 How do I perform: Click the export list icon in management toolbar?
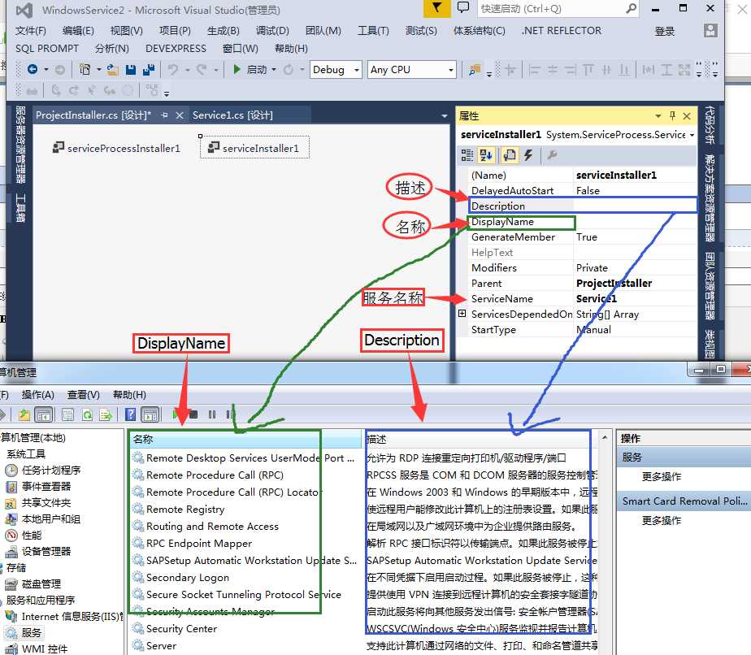[x=106, y=414]
